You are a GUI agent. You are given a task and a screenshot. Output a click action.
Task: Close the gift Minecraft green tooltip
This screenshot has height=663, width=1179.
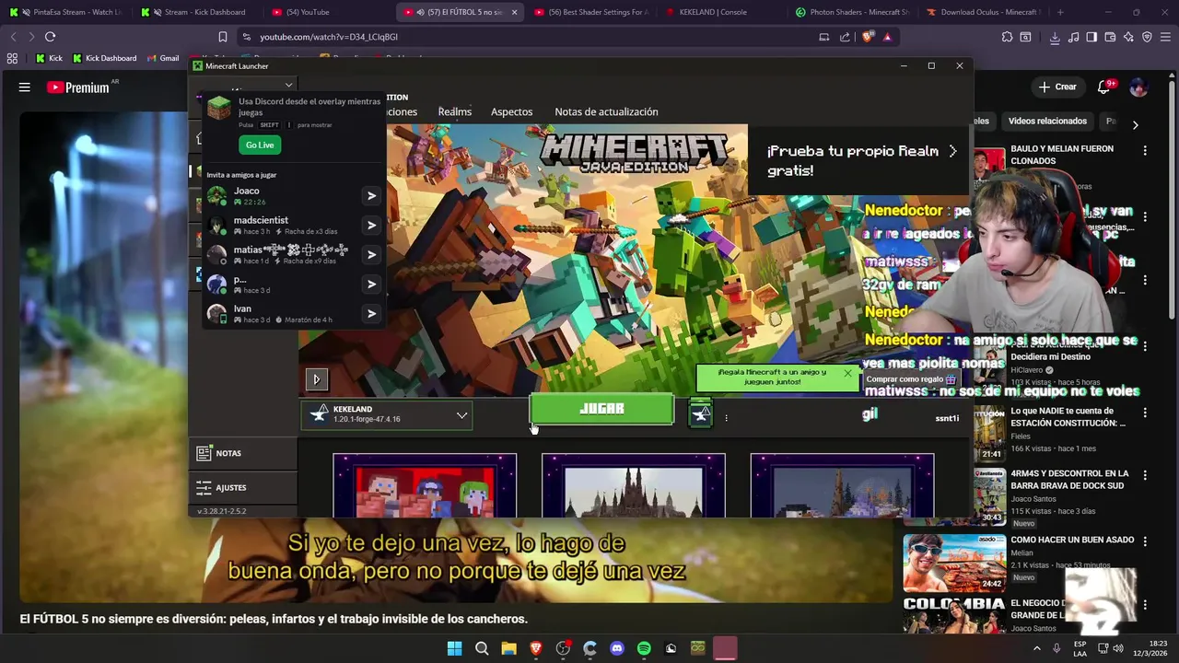pos(847,373)
